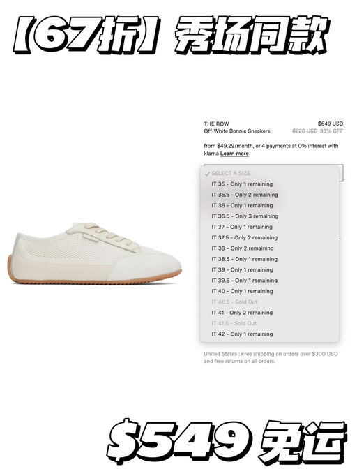This screenshot has width=357, height=476.
Task: Click the off-white sneaker product image
Action: tap(94, 253)
